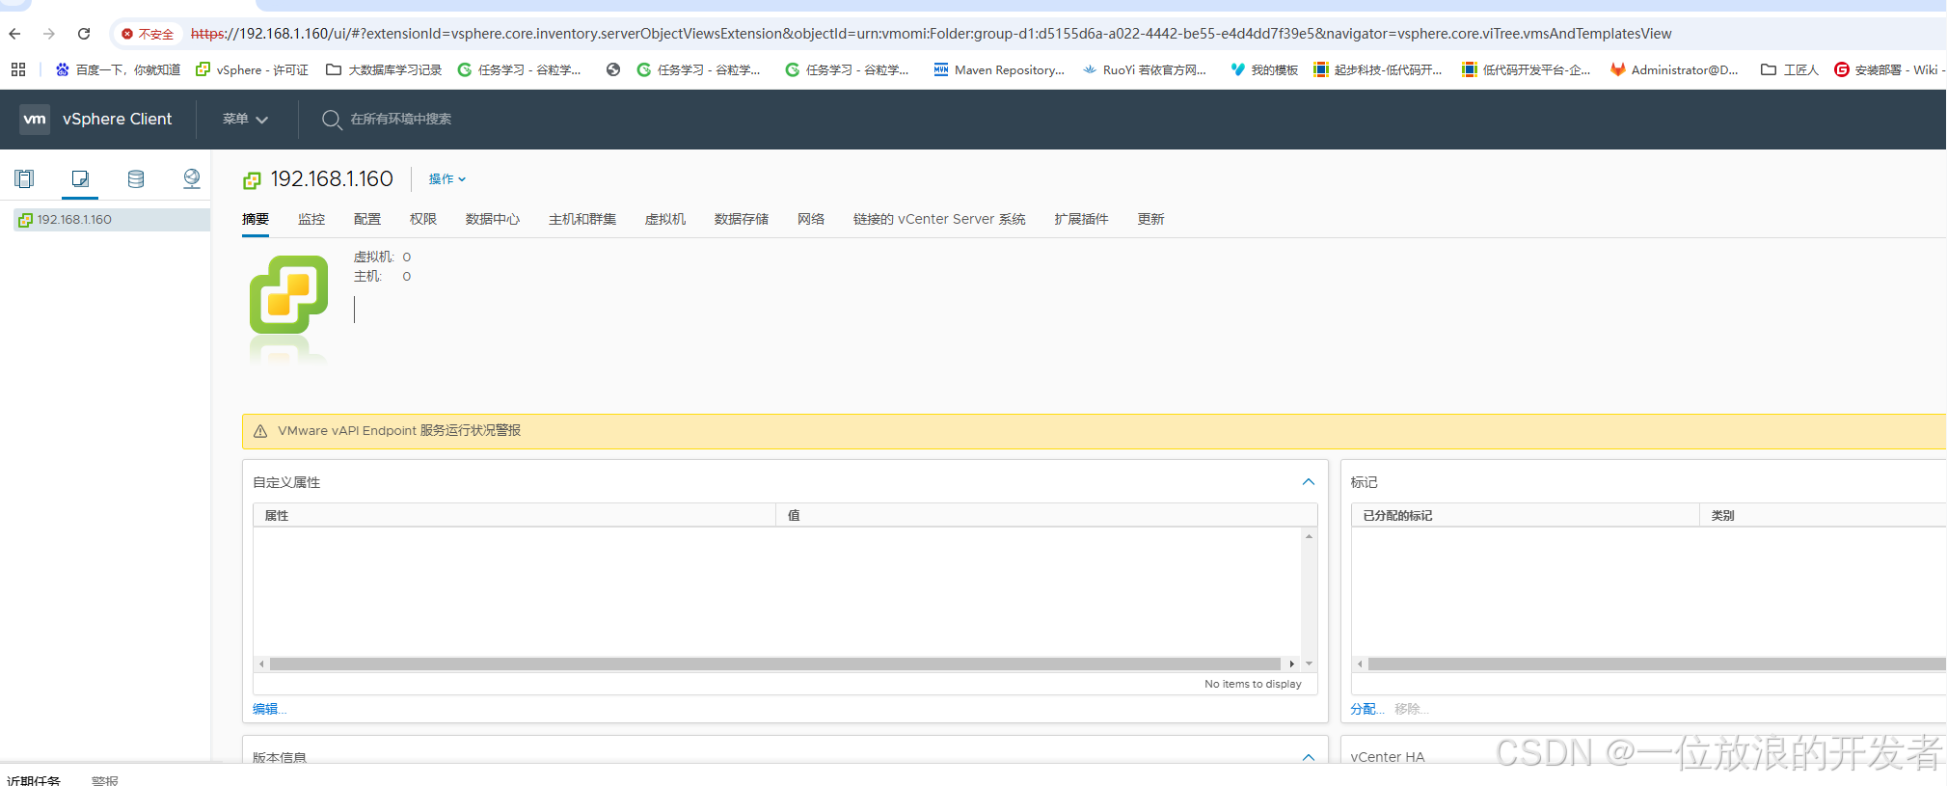
Task: Select VMs and Templates navigator icon
Action: click(80, 178)
